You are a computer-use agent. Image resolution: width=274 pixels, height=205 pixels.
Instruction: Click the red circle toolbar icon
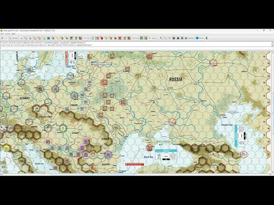(x=102, y=38)
